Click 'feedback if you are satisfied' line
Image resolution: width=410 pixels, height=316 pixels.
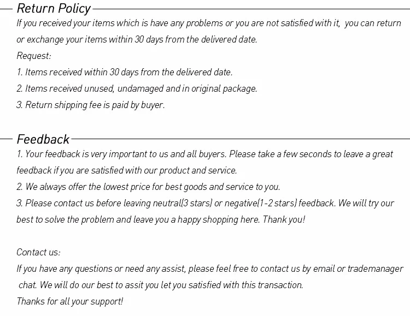pyautogui.click(x=127, y=170)
